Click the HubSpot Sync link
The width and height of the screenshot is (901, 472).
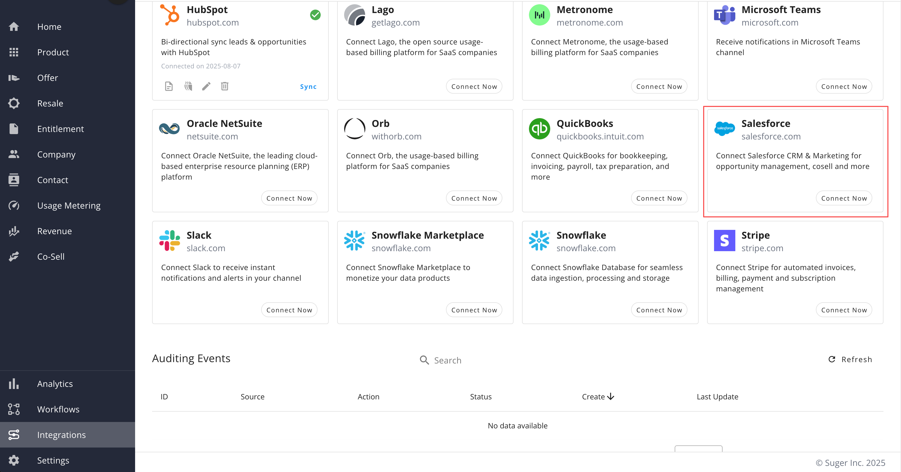(x=308, y=86)
